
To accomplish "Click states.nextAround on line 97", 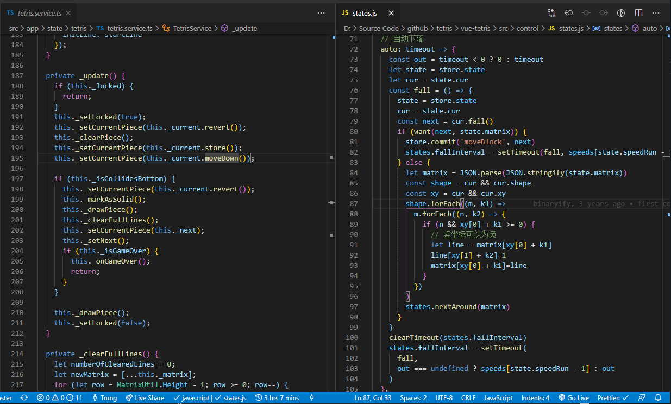I will click(x=440, y=306).
